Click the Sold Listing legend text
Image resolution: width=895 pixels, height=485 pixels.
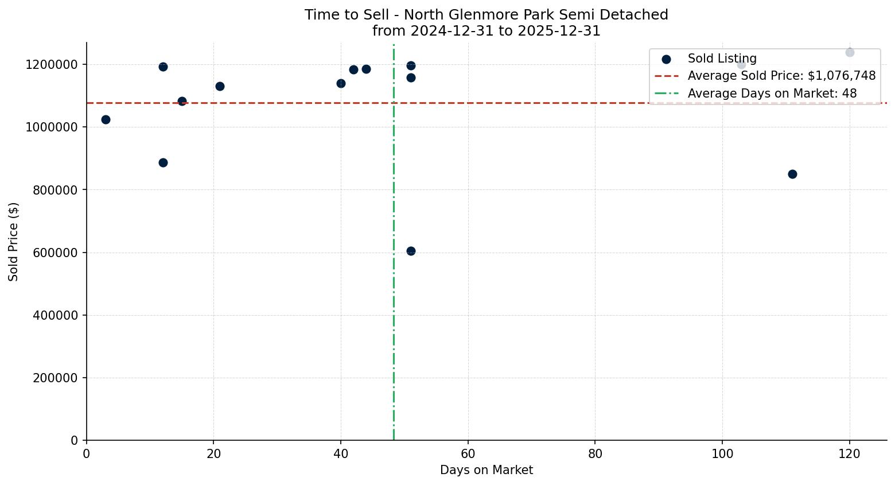pos(722,59)
